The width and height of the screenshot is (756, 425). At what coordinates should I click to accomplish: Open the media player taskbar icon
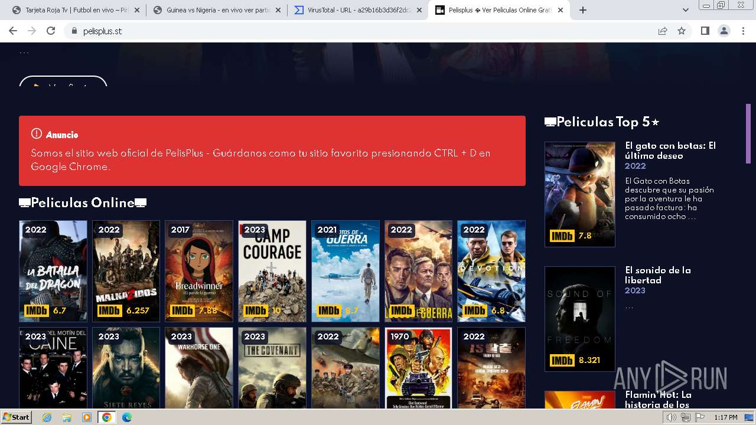[x=87, y=417]
